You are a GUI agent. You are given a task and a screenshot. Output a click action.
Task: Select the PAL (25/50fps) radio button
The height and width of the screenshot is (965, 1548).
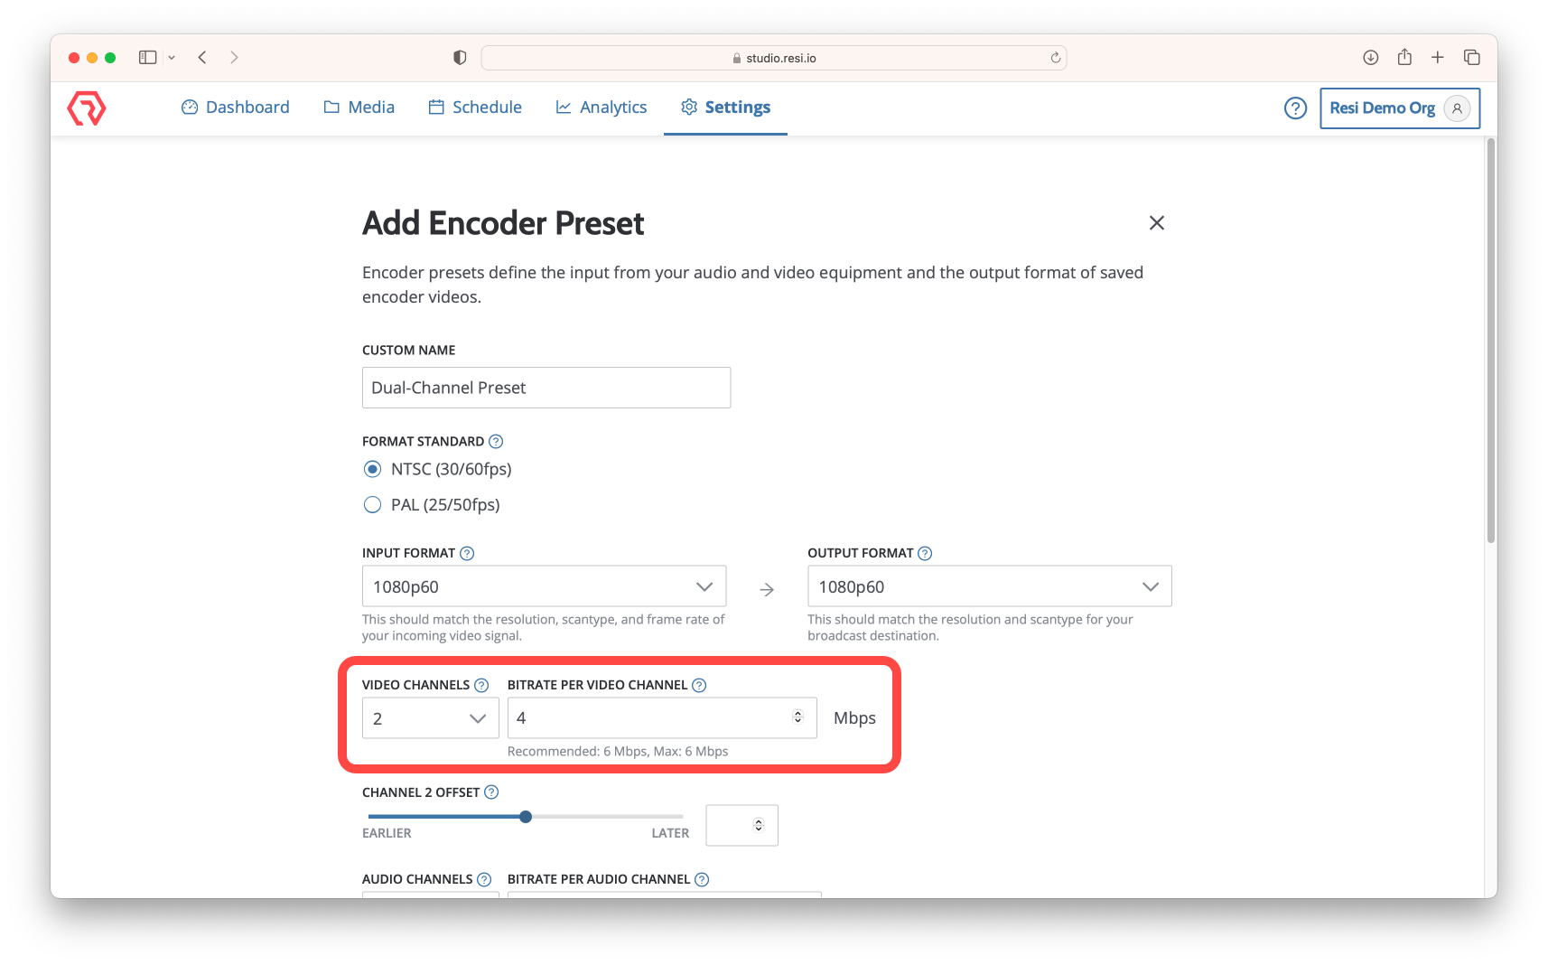point(372,505)
